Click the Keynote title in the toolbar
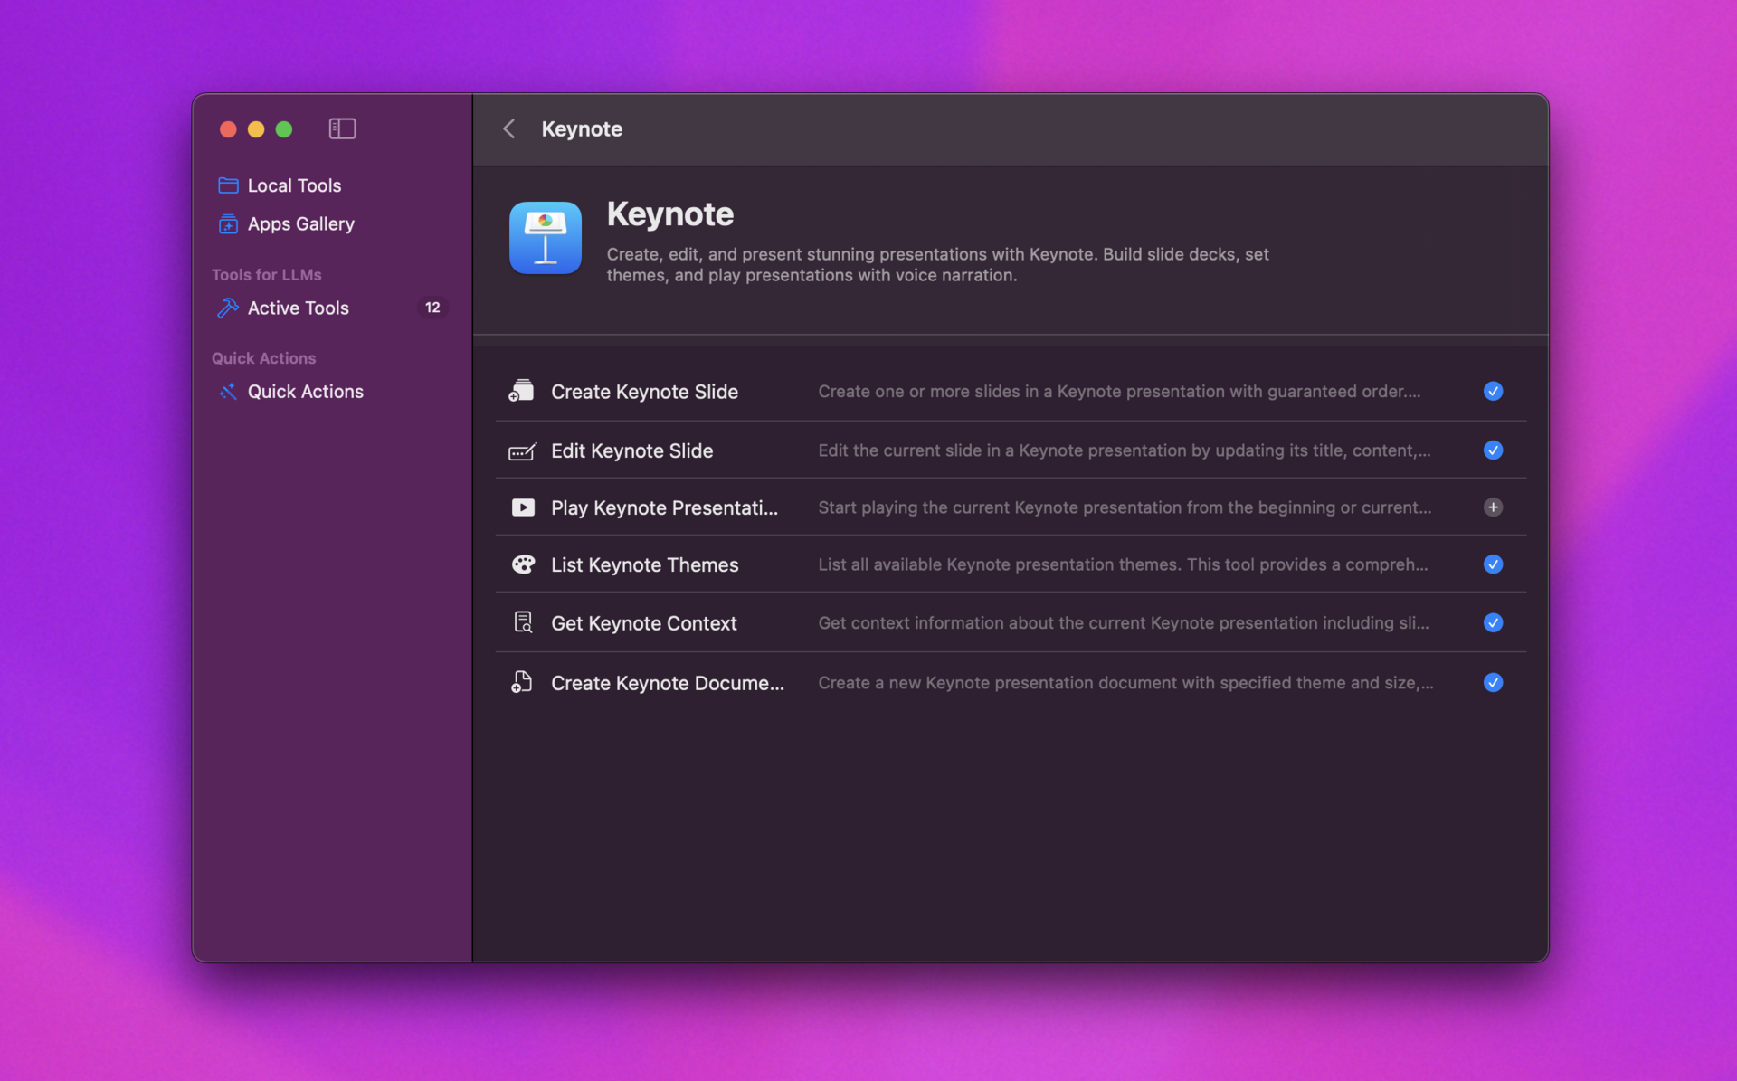 coord(582,128)
